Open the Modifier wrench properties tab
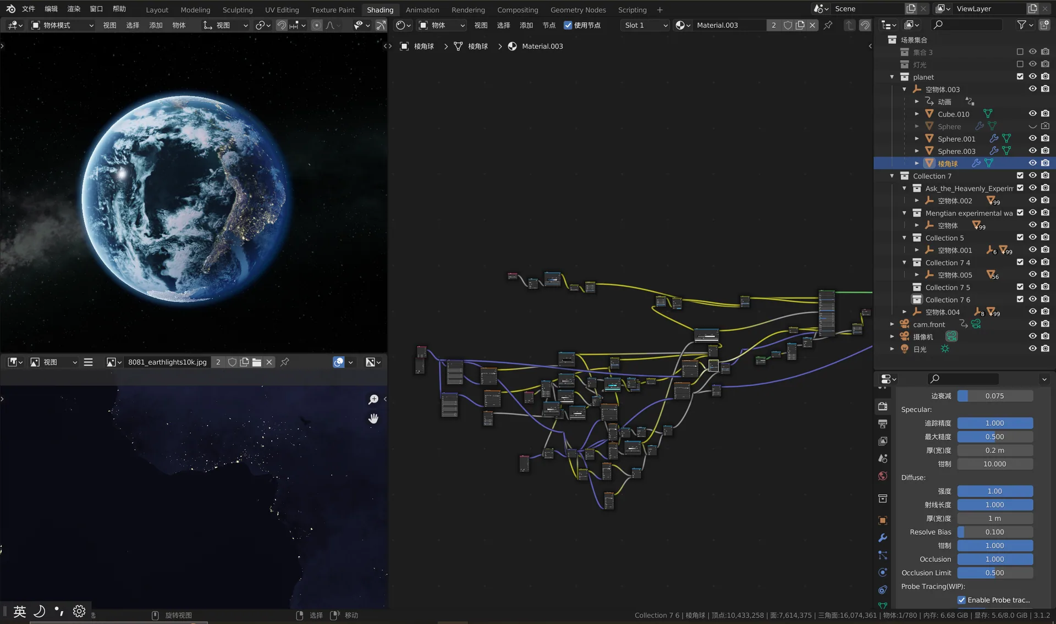The height and width of the screenshot is (624, 1056). [x=883, y=538]
